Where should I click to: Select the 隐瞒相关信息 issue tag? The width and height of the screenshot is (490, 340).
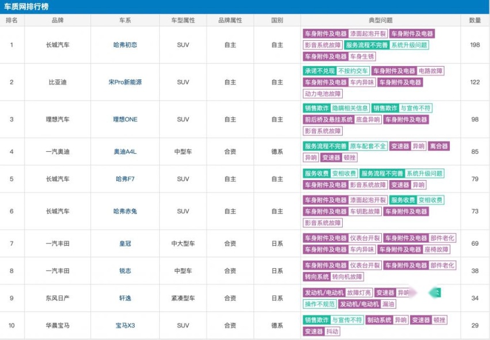pyautogui.click(x=350, y=108)
